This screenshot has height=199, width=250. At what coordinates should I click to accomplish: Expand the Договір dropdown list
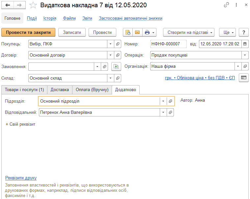(110, 55)
